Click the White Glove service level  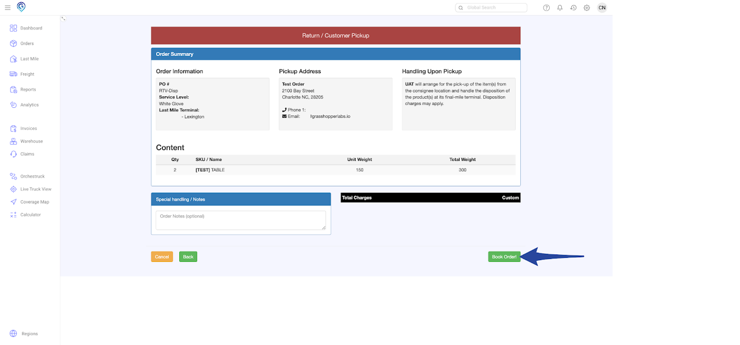click(171, 104)
